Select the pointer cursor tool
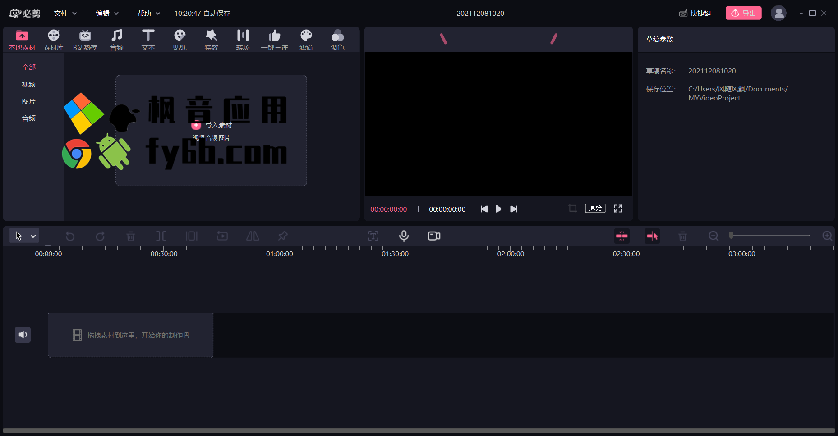838x436 pixels. coord(18,236)
